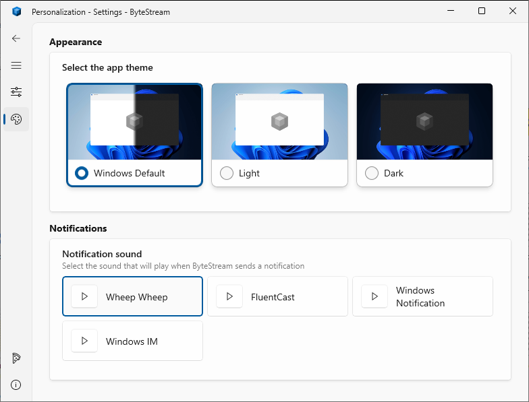Click the Dark theme label

[x=393, y=173]
